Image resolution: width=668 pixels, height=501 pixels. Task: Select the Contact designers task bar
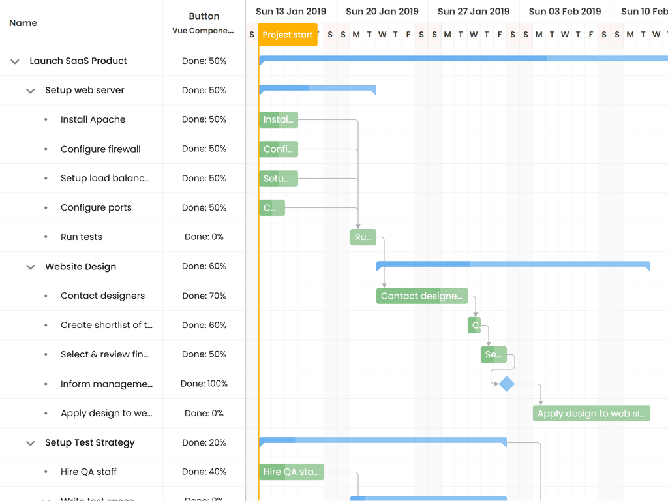click(421, 296)
